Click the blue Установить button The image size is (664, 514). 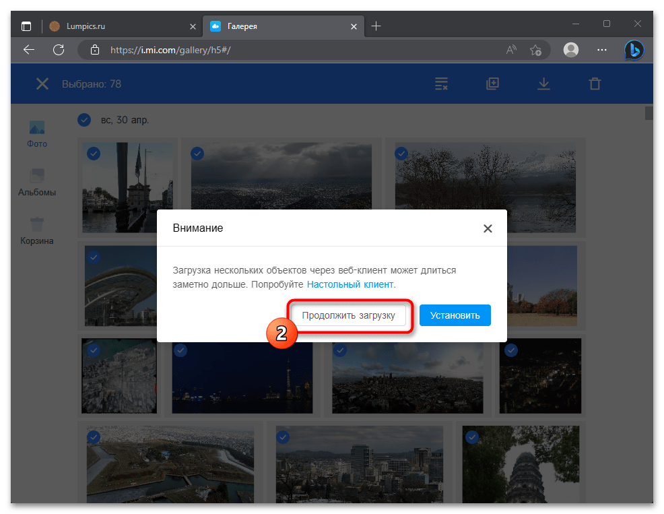click(x=455, y=315)
